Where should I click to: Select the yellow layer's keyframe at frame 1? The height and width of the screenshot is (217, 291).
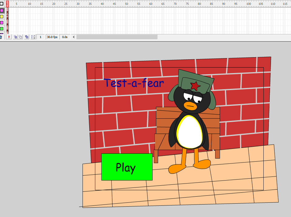point(7,18)
